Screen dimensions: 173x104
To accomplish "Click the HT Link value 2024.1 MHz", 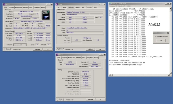I will (19, 40).
